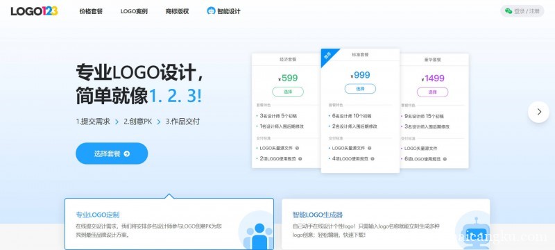
Task: Click the robot icon beside 智能设计
Action: tap(211, 11)
